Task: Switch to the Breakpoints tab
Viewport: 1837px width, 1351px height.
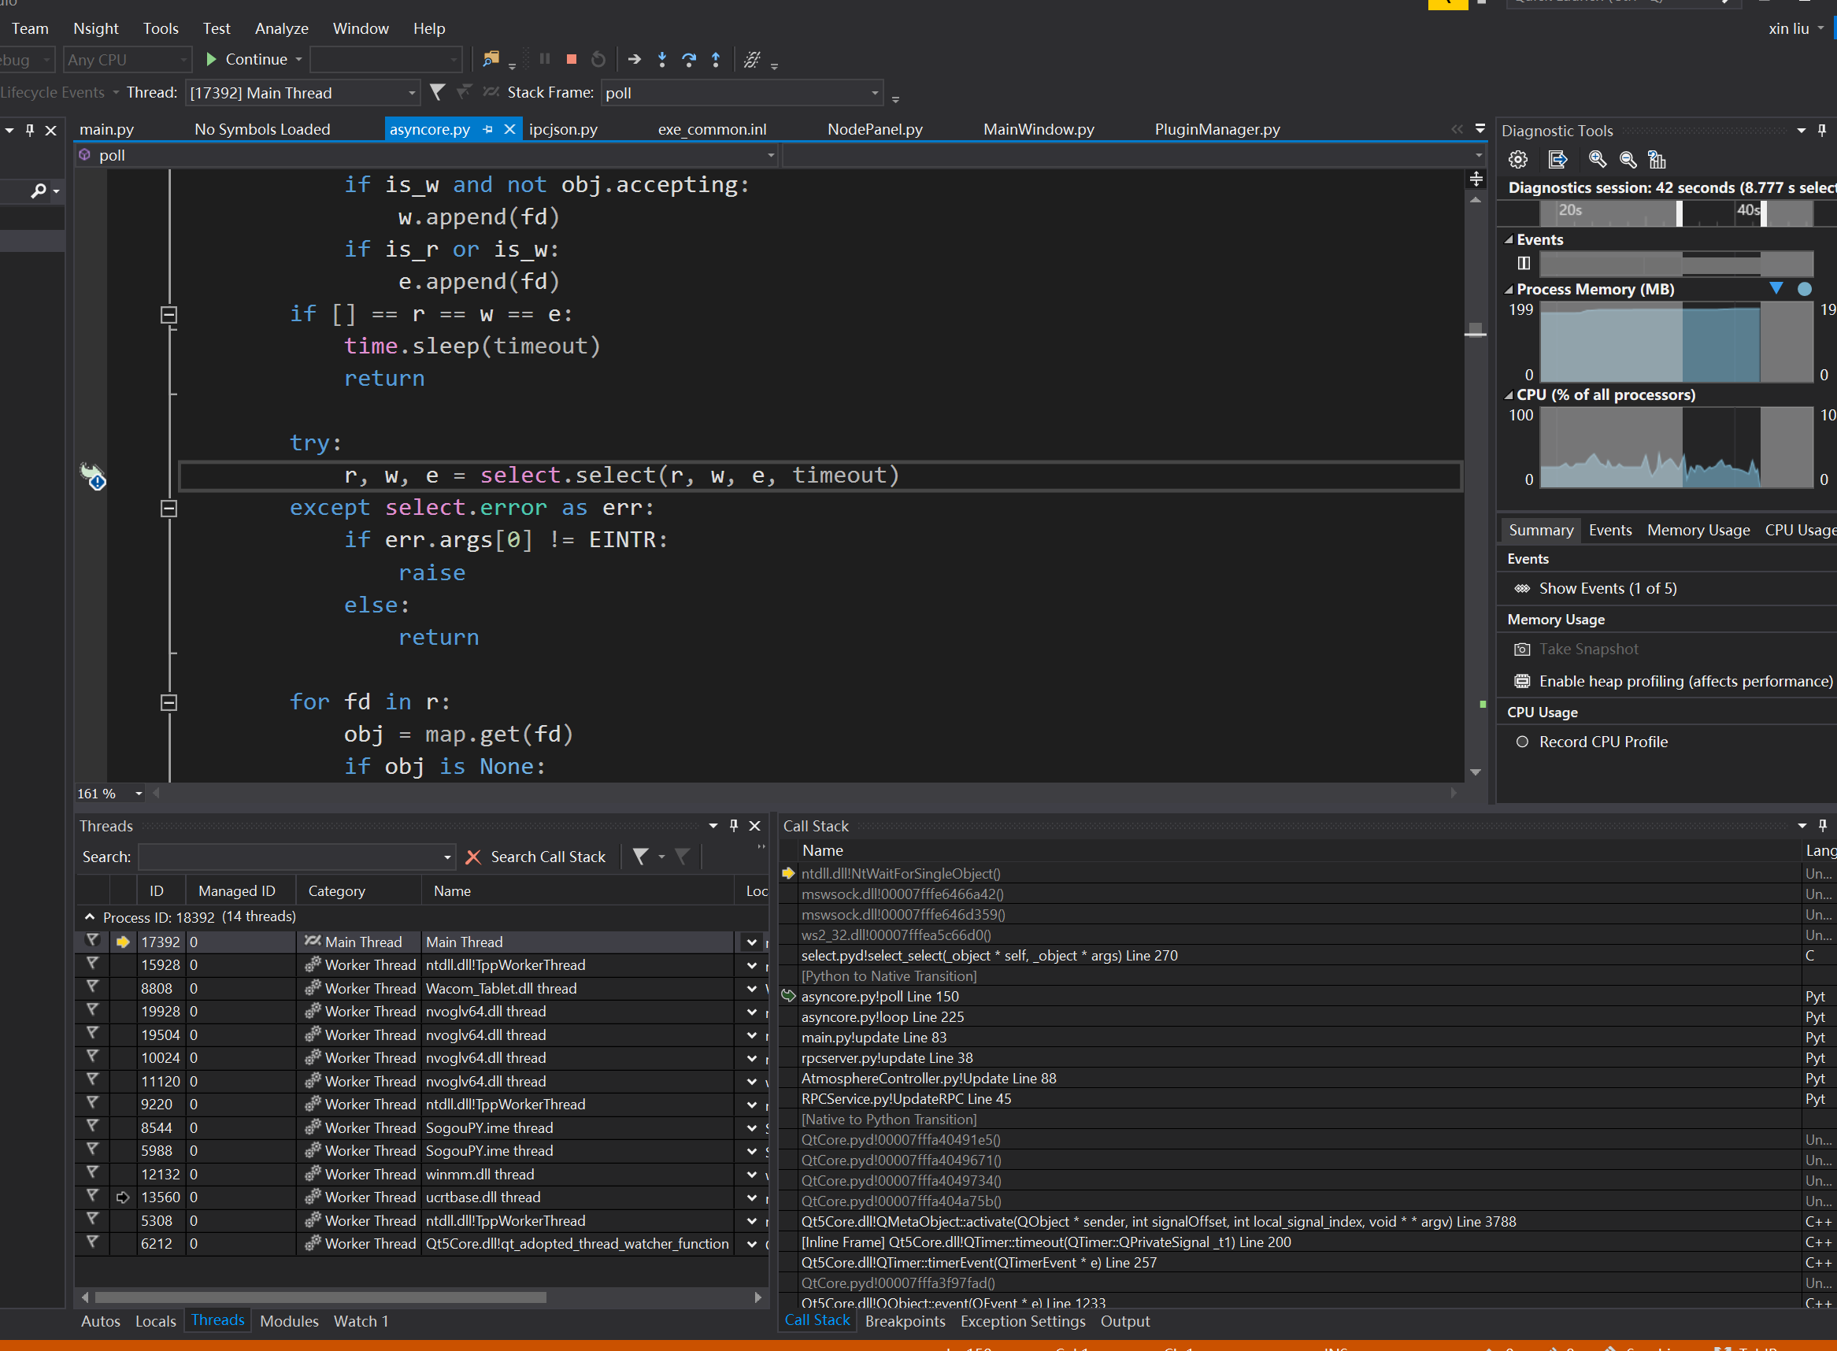Action: pyautogui.click(x=905, y=1321)
